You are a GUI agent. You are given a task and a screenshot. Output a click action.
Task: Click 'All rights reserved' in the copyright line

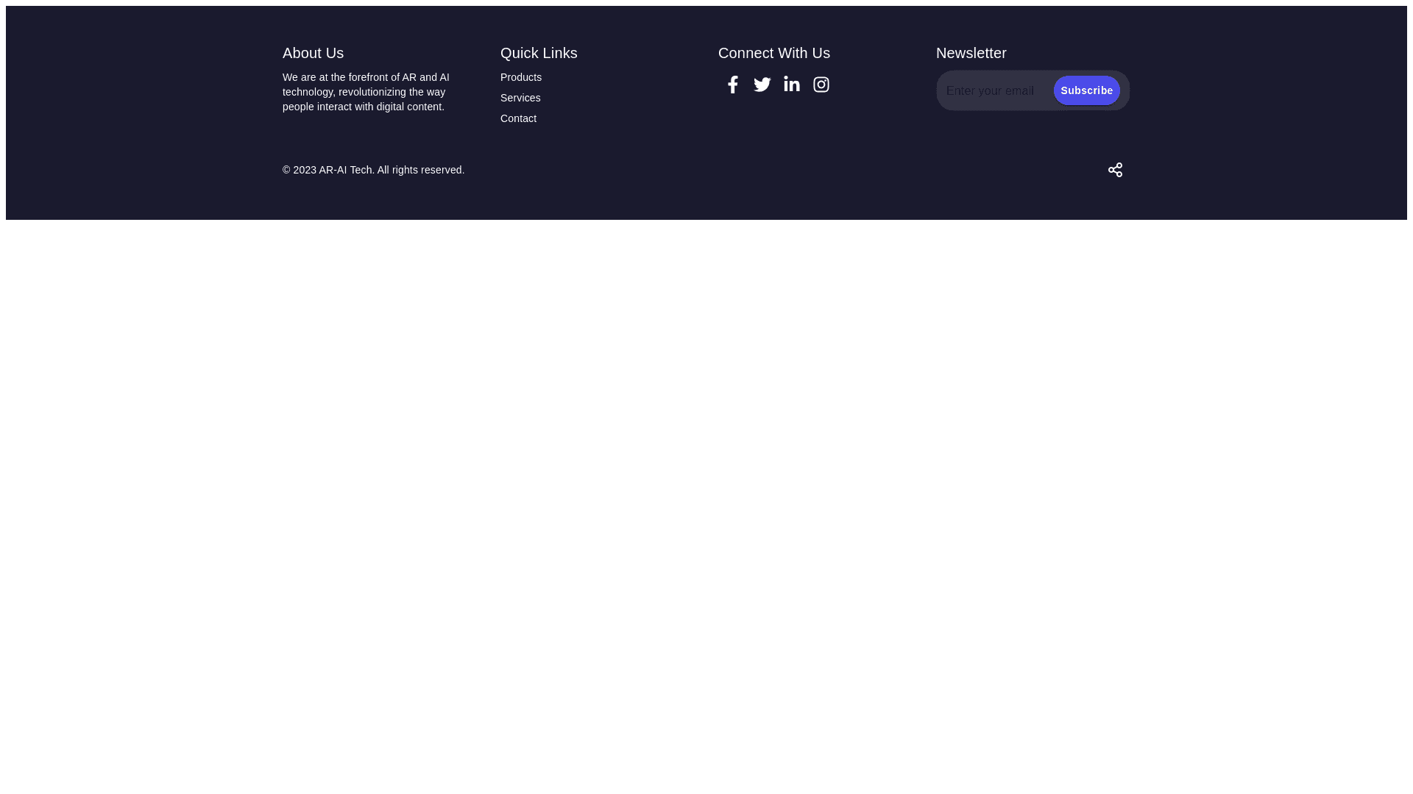[420, 170]
